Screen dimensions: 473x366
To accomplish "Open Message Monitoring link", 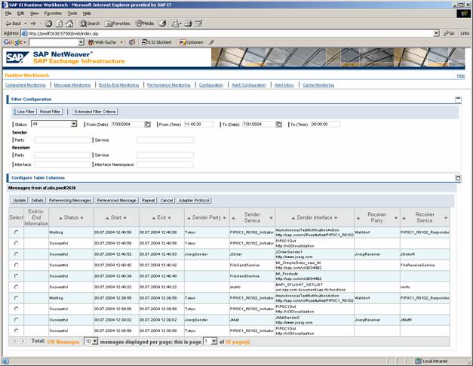I will (x=72, y=85).
